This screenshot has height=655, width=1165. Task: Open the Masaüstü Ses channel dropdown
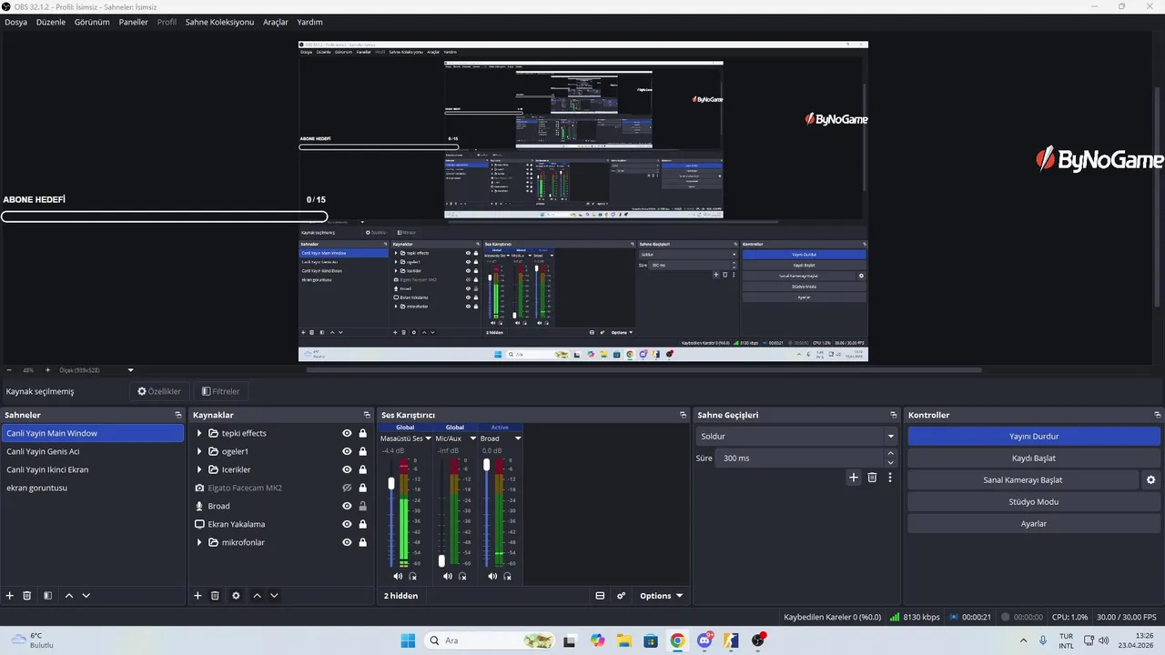(427, 438)
